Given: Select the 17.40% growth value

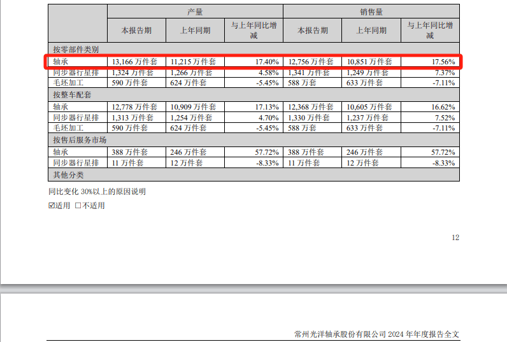Looking at the screenshot, I should pyautogui.click(x=266, y=62).
